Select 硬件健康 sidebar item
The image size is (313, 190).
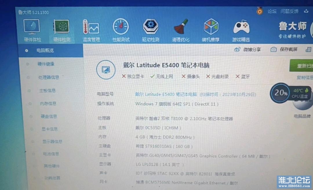coord(46,64)
